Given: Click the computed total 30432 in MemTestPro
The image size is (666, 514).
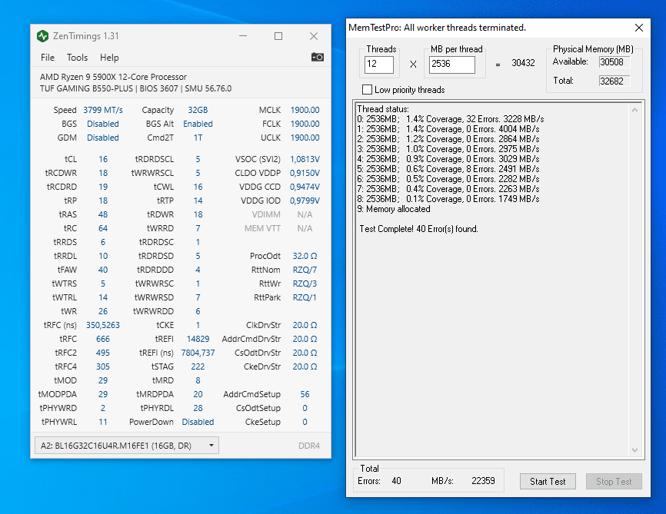Looking at the screenshot, I should coord(523,63).
